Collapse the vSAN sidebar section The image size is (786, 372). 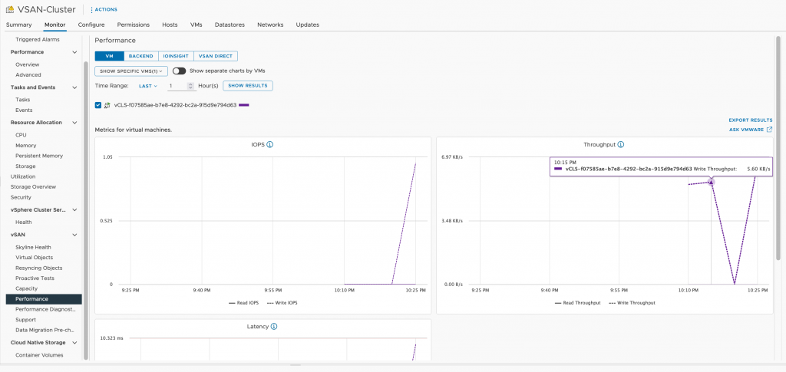pos(74,235)
